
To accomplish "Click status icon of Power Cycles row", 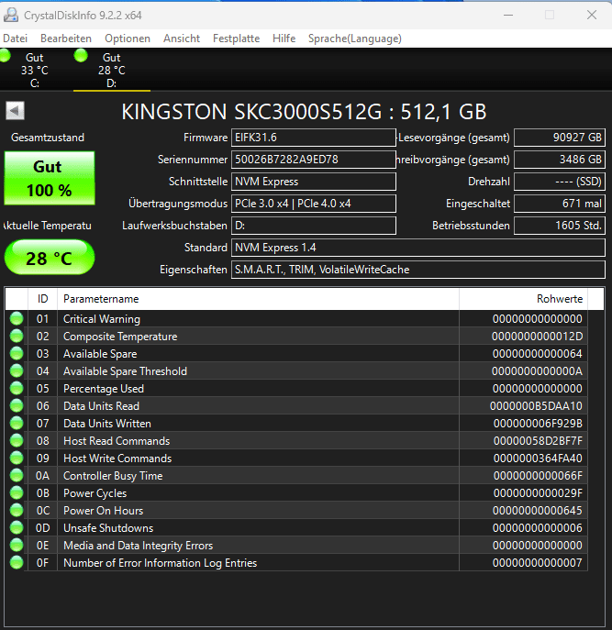I will 17,493.
